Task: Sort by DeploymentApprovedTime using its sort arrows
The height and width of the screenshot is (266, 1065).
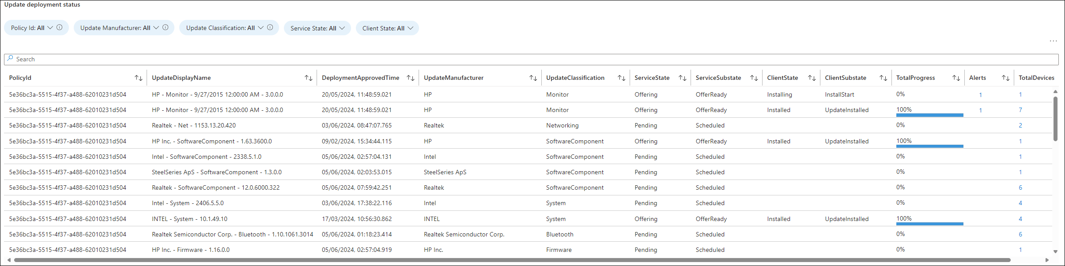Action: tap(411, 78)
